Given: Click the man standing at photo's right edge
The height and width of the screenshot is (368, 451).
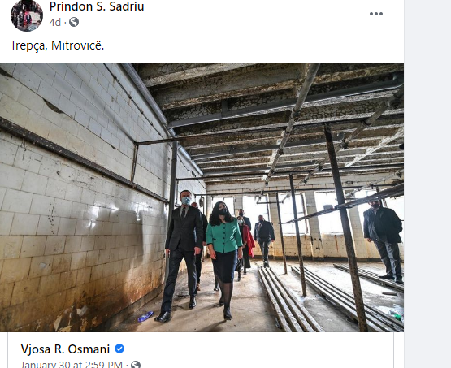Looking at the screenshot, I should pos(384,240).
